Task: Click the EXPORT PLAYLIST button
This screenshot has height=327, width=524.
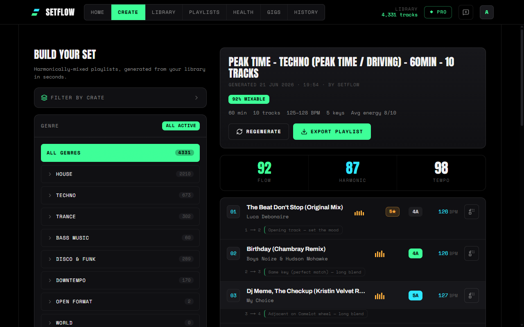Action: pos(332,132)
